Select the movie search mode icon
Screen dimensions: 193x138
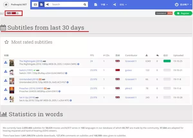(x=35, y=4)
